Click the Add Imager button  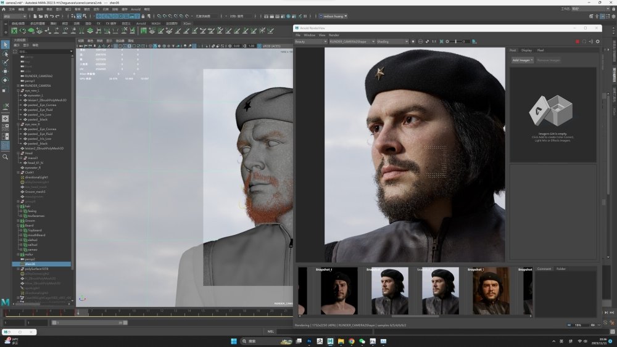coord(522,60)
